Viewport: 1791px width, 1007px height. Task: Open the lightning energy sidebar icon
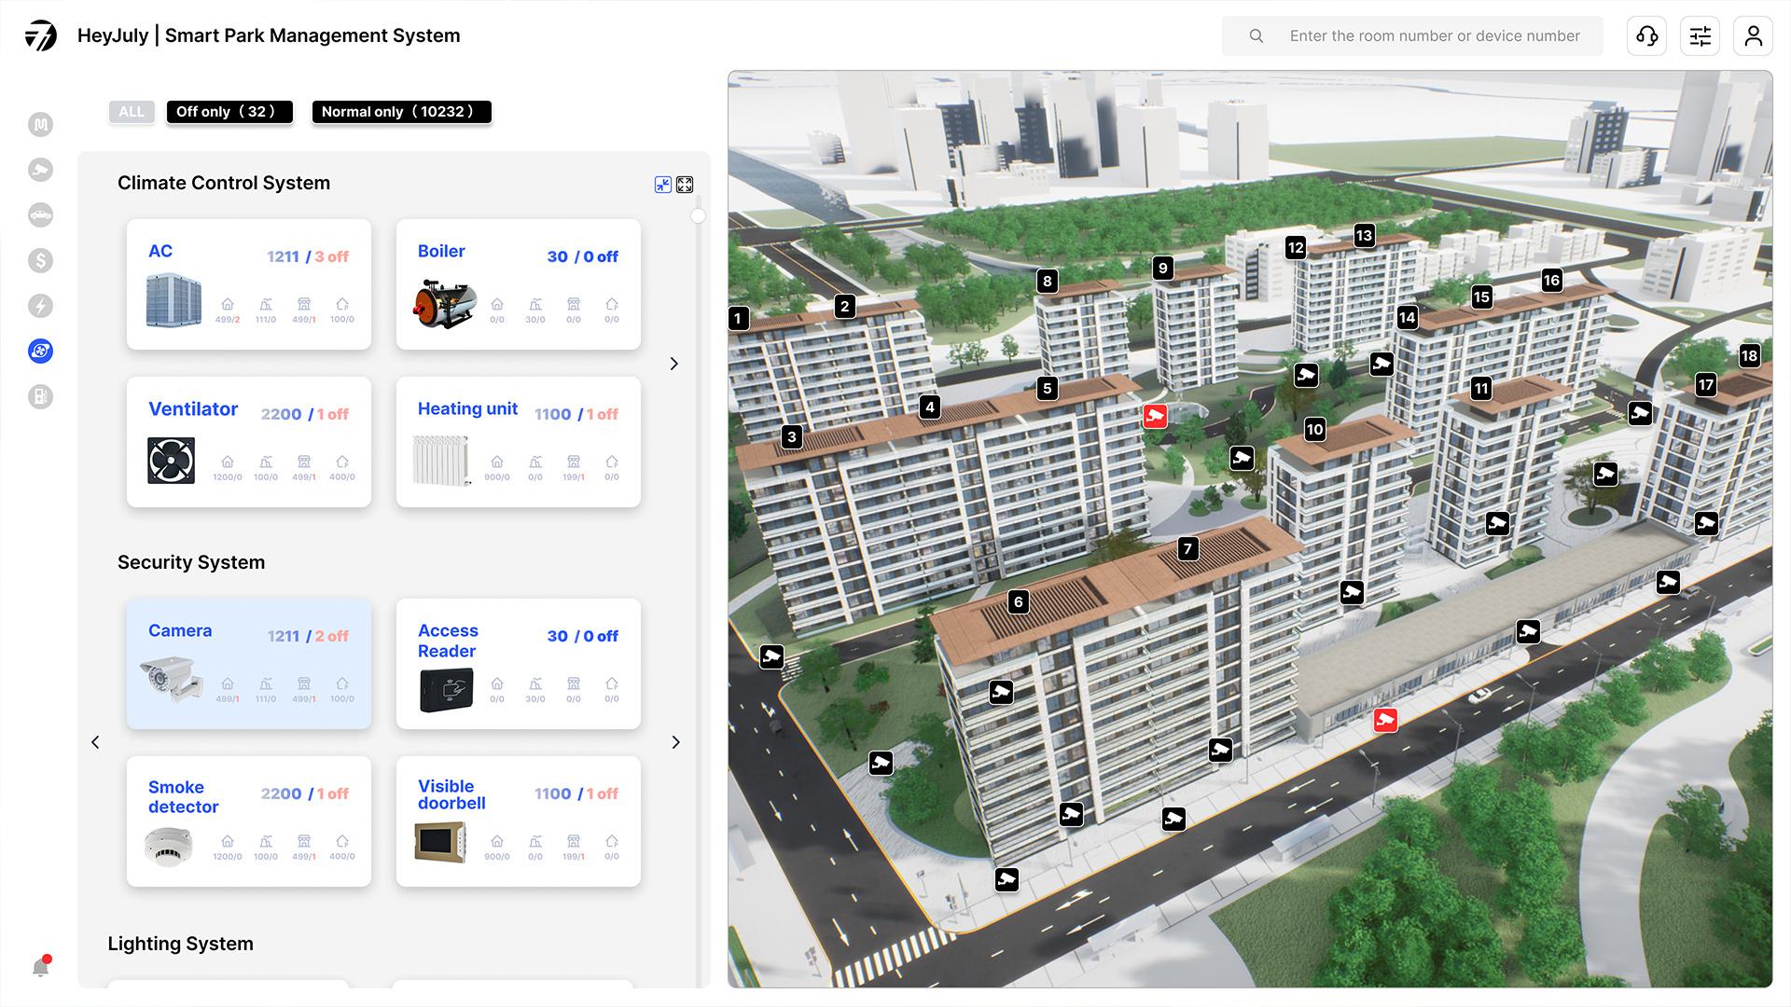click(x=40, y=306)
